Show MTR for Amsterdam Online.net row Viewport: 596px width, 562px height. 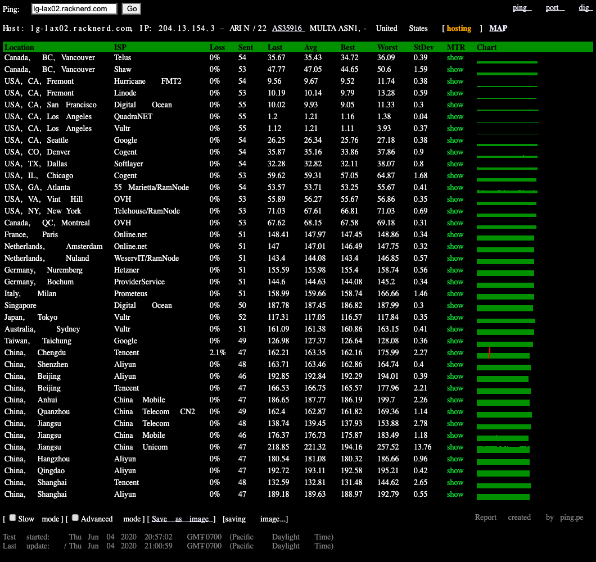(455, 246)
